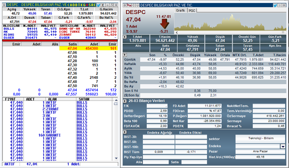
Task: Click the red letter H shortcut in the title bar
Action: point(87,5)
